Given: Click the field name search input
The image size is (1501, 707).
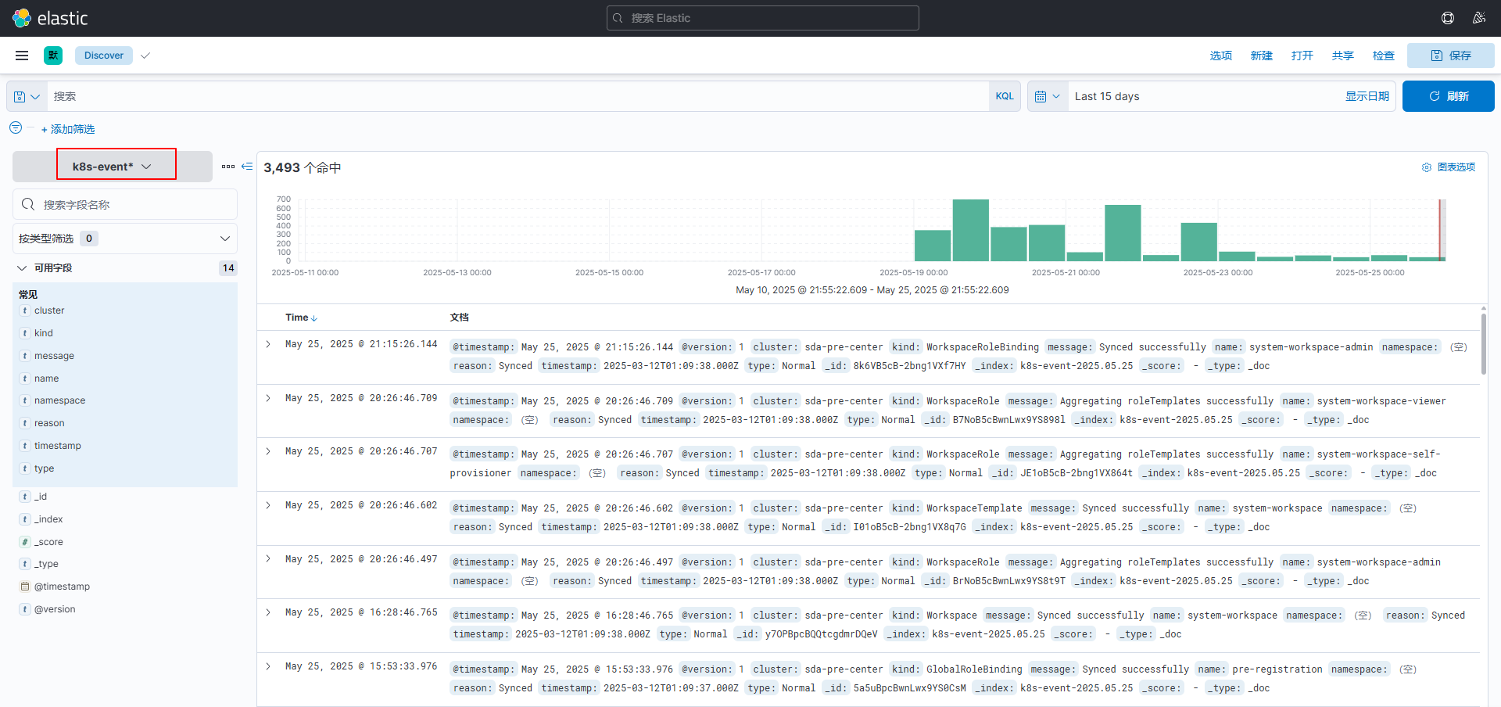Looking at the screenshot, I should click(x=125, y=204).
